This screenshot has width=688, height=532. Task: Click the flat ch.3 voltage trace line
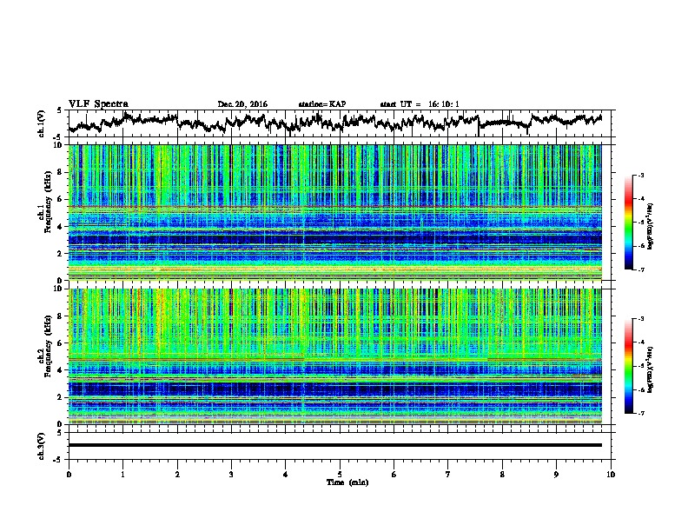point(335,445)
